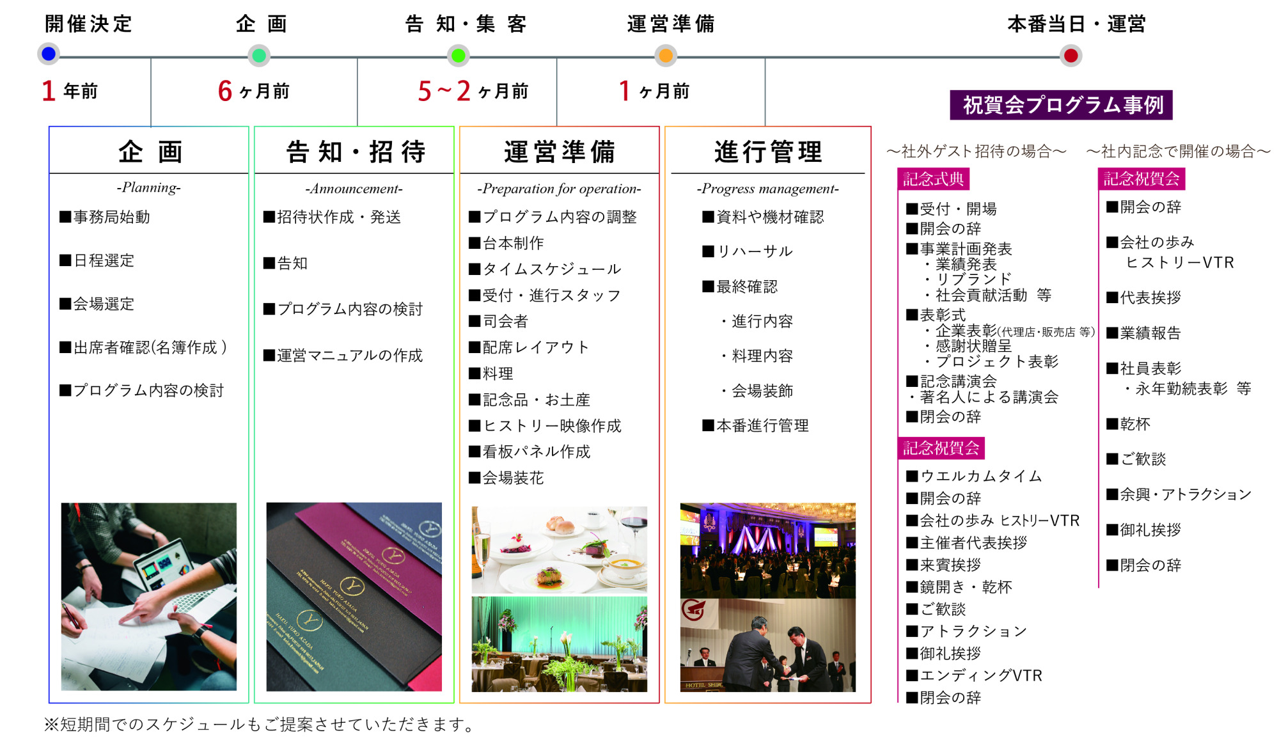Click the red 本番当日・運営 timeline dot
This screenshot has width=1279, height=740.
point(1071,56)
